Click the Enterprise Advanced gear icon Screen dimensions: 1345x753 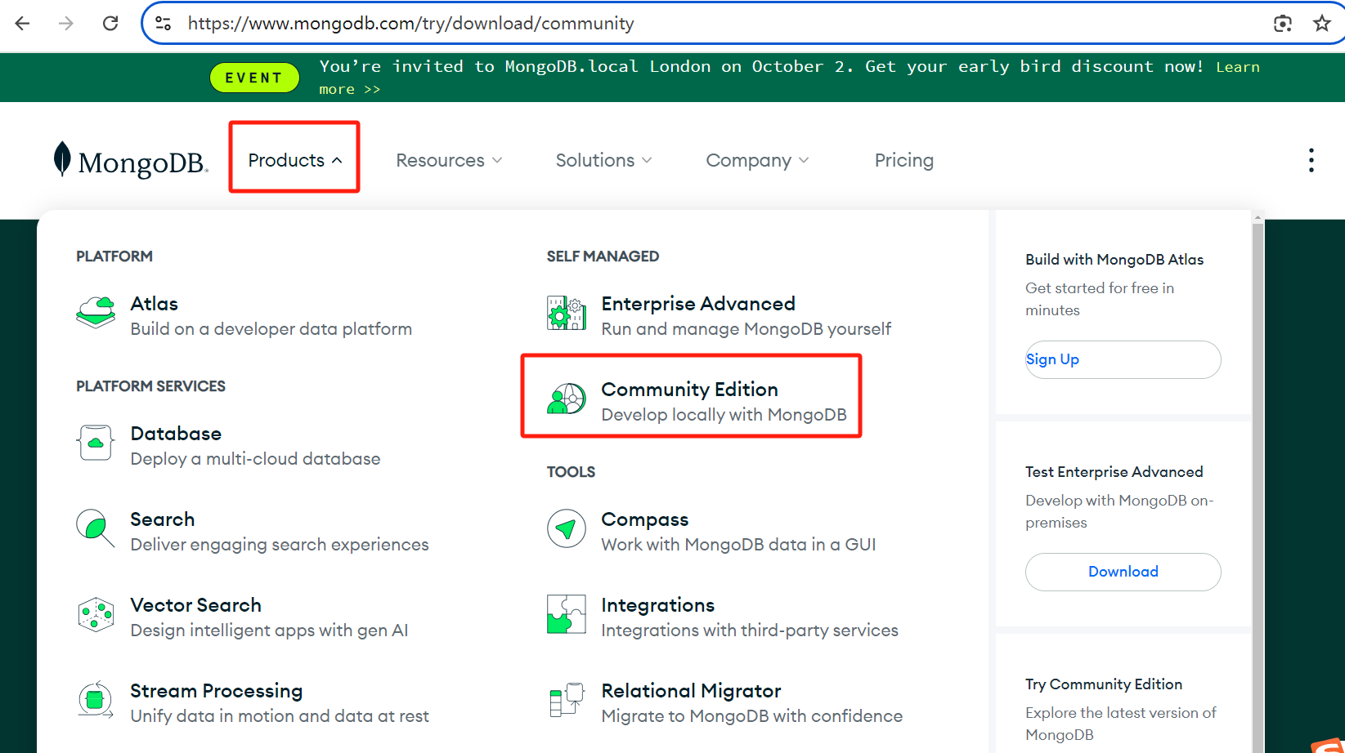[x=567, y=313]
